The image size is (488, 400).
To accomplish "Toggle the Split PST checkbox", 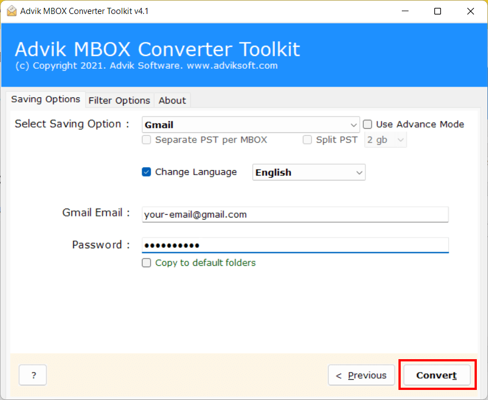I will pos(307,140).
